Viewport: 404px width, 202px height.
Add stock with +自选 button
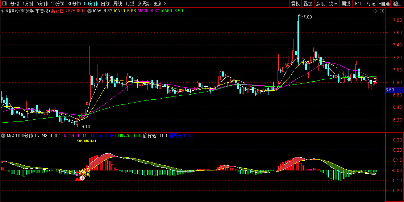coord(384,4)
